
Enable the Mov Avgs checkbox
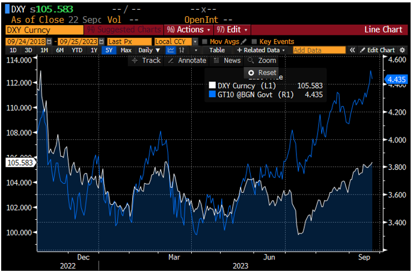204,41
